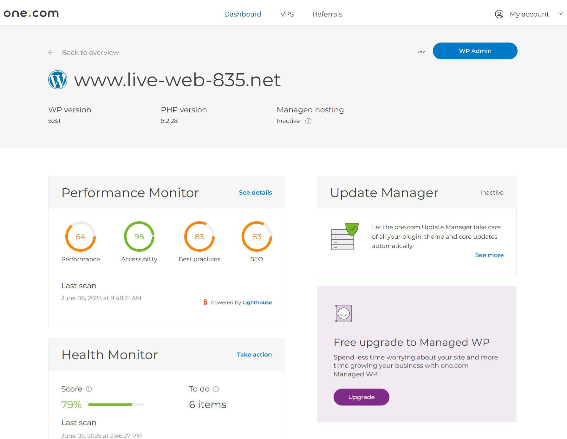Click the Update Manager Inactive status
This screenshot has height=439, width=567.
pyautogui.click(x=492, y=193)
